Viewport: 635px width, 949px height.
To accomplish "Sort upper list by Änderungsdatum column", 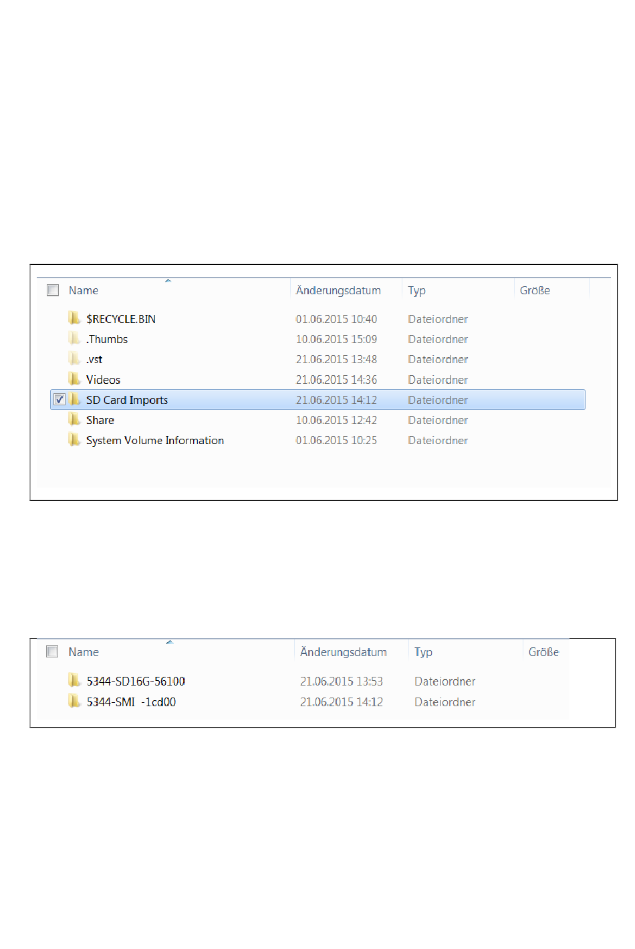I will pos(338,290).
